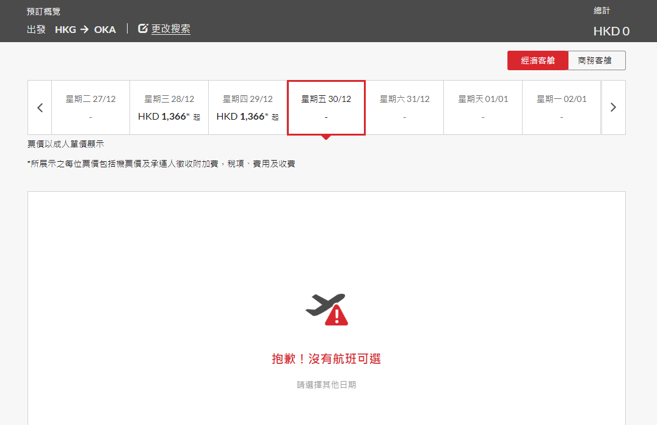Screen dimensions: 657x425
Task: Click the HKD 0 total amount
Action: (x=611, y=31)
